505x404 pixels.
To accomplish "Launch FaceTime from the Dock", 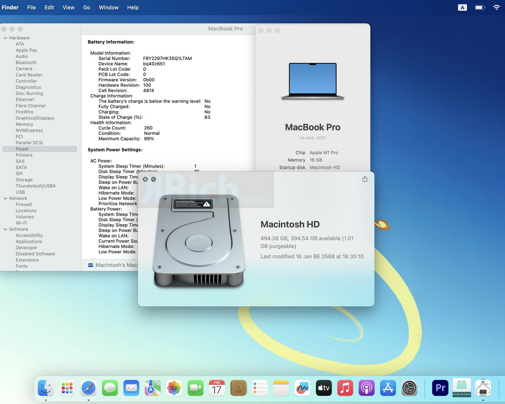I will [x=195, y=388].
